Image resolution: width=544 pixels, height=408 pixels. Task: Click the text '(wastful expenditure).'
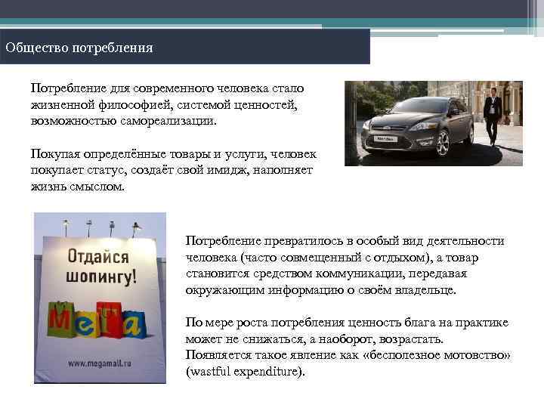246,372
